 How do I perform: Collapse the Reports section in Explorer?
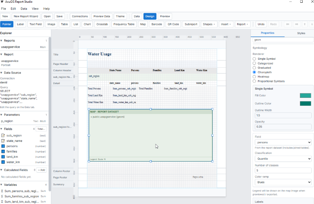(x=2, y=40)
